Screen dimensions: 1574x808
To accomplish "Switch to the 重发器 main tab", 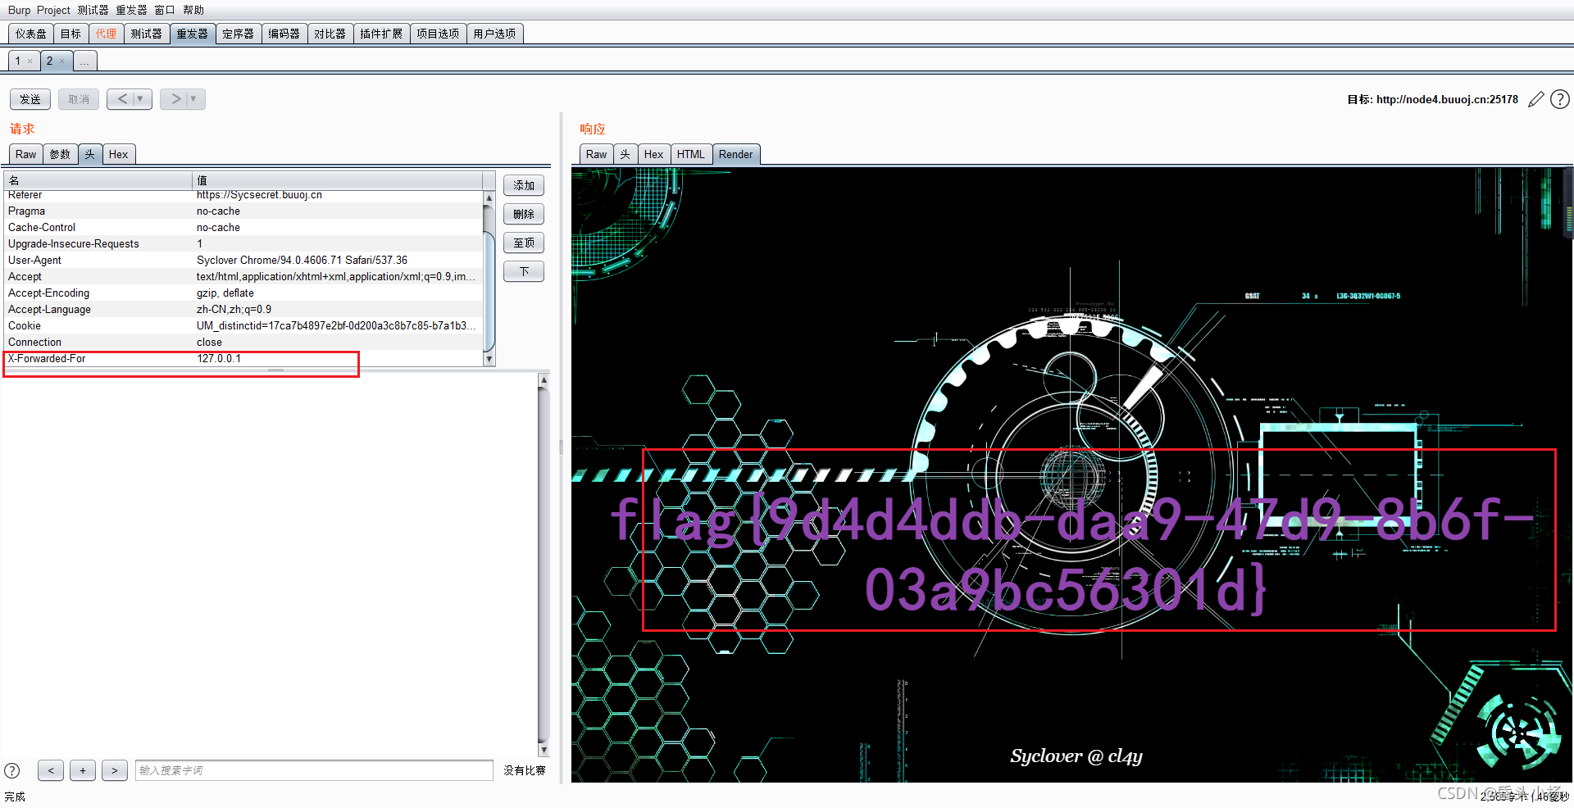I will (193, 34).
